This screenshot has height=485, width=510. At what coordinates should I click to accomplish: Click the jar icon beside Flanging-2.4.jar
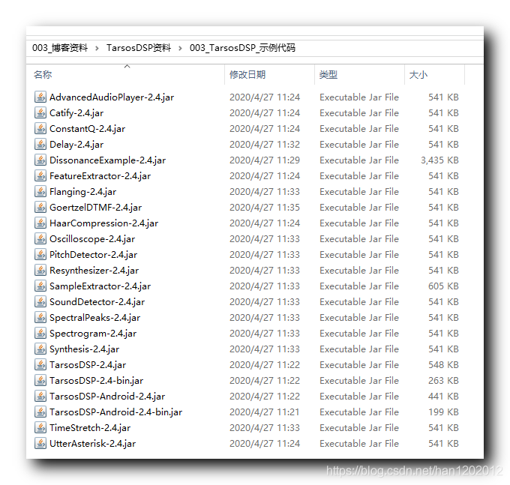click(x=40, y=191)
